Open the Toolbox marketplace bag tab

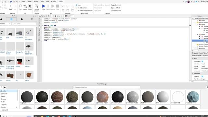[x=1, y=19]
